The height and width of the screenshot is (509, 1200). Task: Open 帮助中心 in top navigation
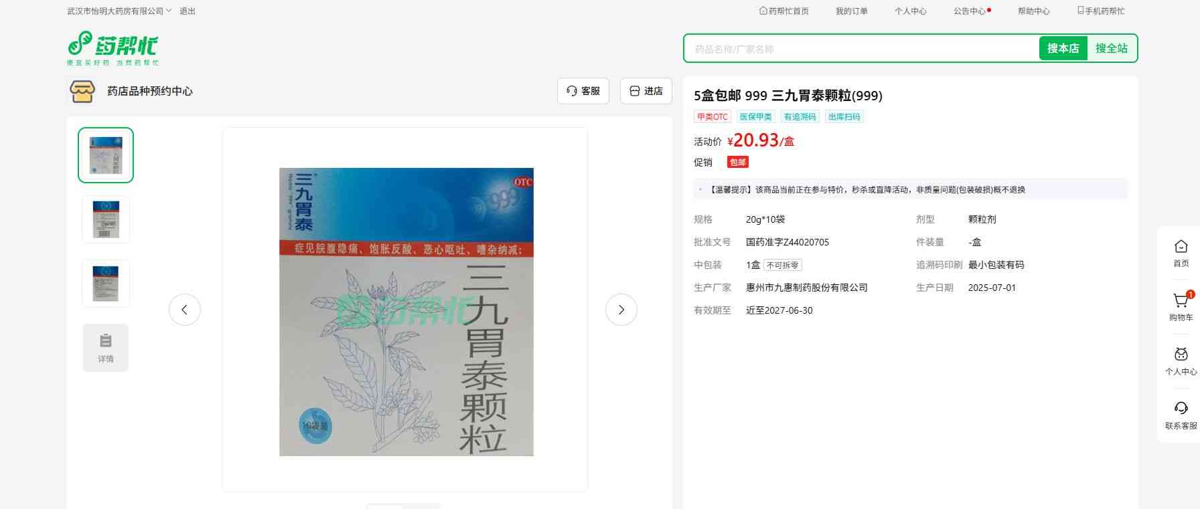pos(1033,11)
